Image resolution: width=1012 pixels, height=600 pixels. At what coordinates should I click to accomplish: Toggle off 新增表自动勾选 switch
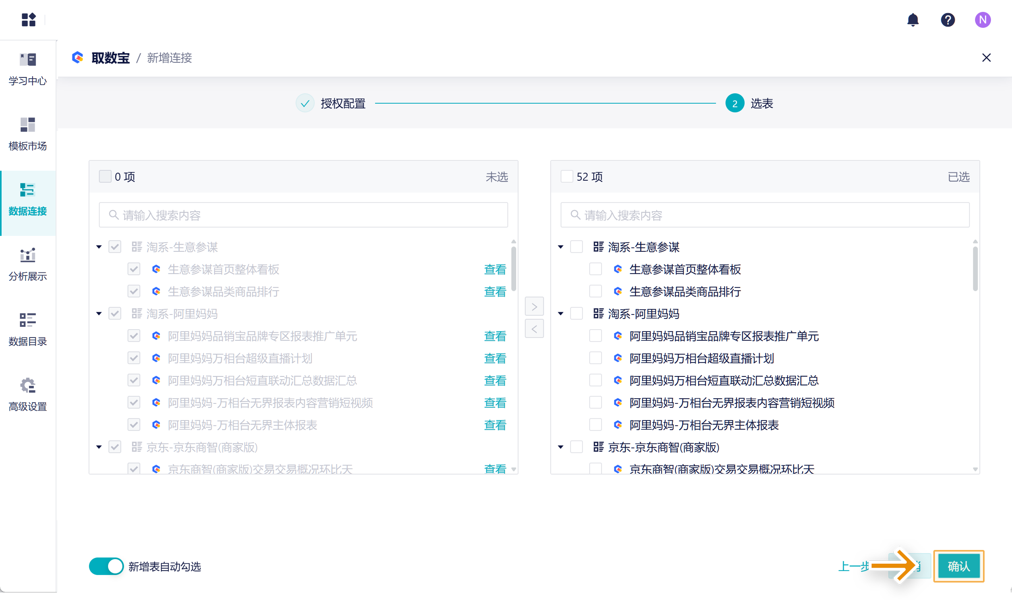(x=106, y=566)
